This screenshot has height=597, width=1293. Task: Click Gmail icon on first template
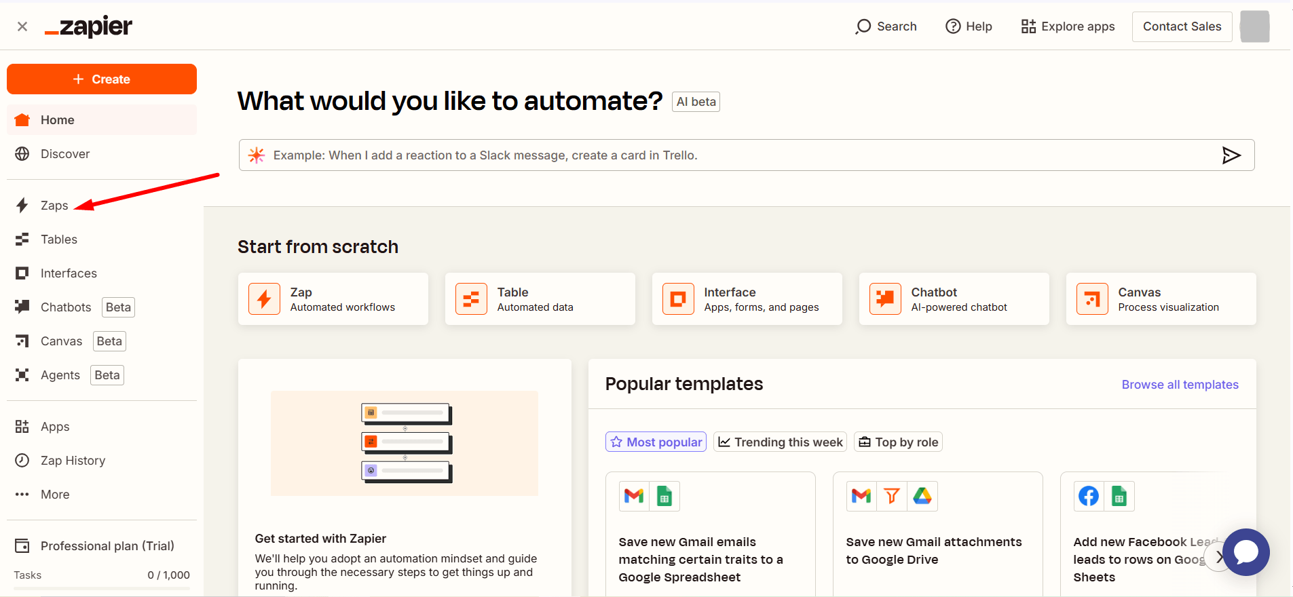[634, 497]
